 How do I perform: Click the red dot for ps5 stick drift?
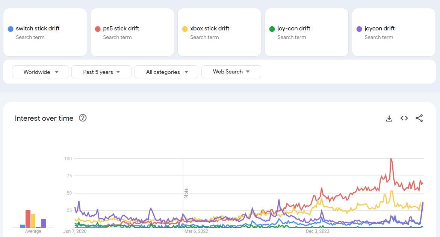coord(98,29)
